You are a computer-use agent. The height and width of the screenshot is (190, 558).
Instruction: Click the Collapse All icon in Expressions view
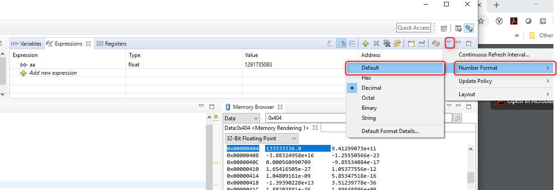pyautogui.click(x=352, y=44)
